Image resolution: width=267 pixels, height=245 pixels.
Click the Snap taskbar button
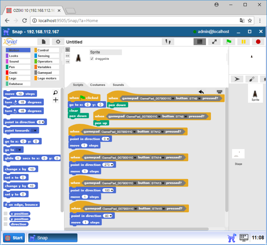click(x=53, y=238)
